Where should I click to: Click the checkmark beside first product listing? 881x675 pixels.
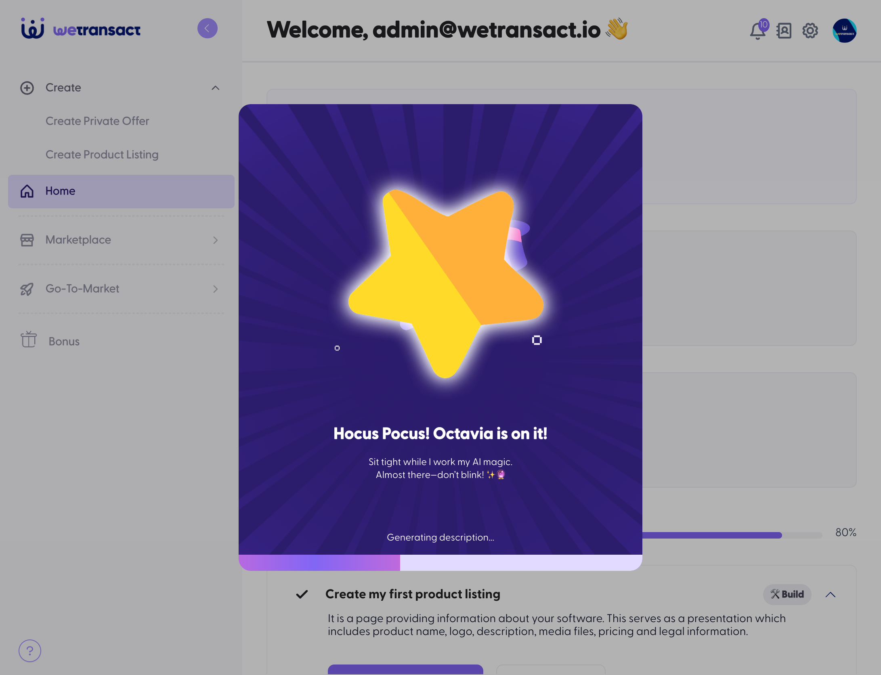click(302, 594)
